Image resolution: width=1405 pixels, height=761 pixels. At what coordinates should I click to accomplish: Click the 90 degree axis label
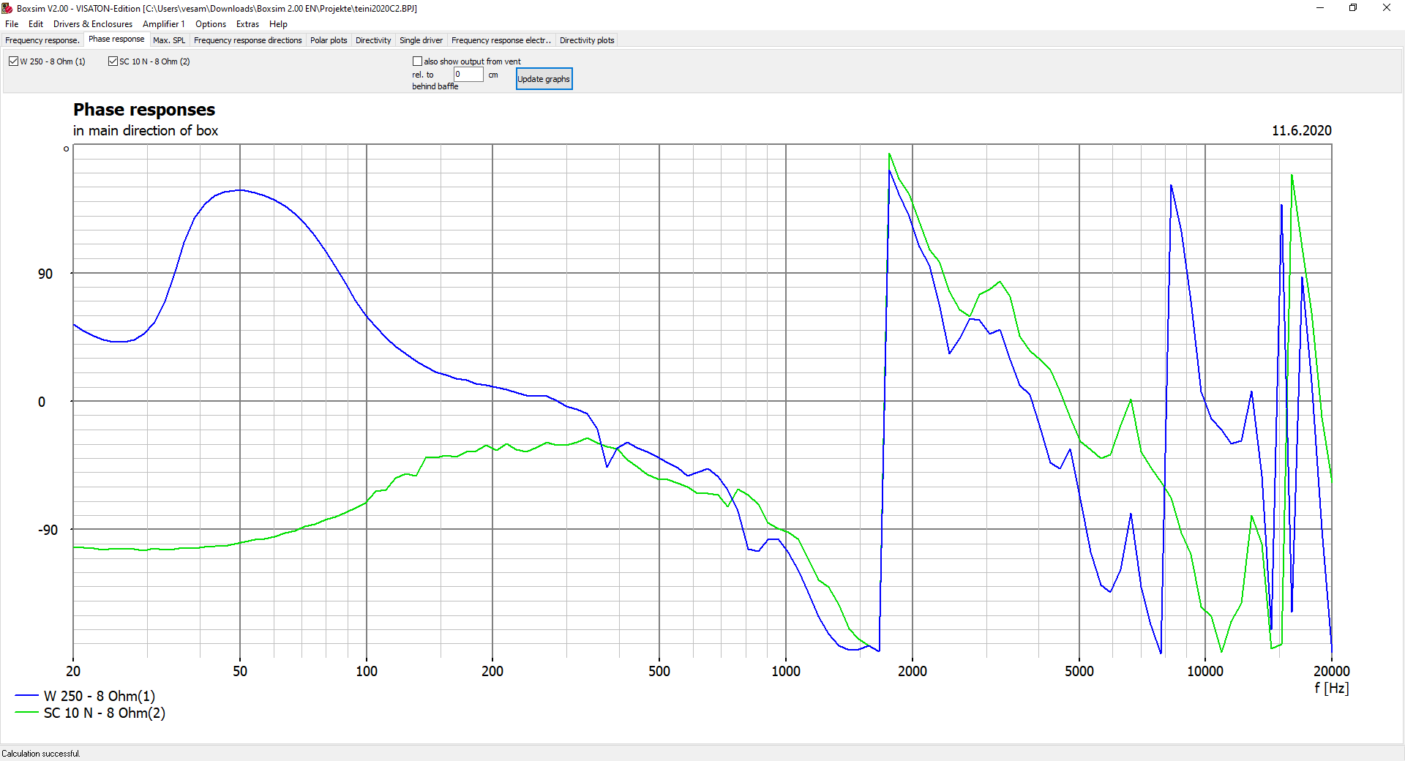[x=45, y=274]
